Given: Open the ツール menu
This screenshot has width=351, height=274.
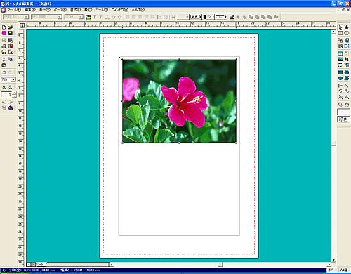Looking at the screenshot, I should pyautogui.click(x=102, y=10).
